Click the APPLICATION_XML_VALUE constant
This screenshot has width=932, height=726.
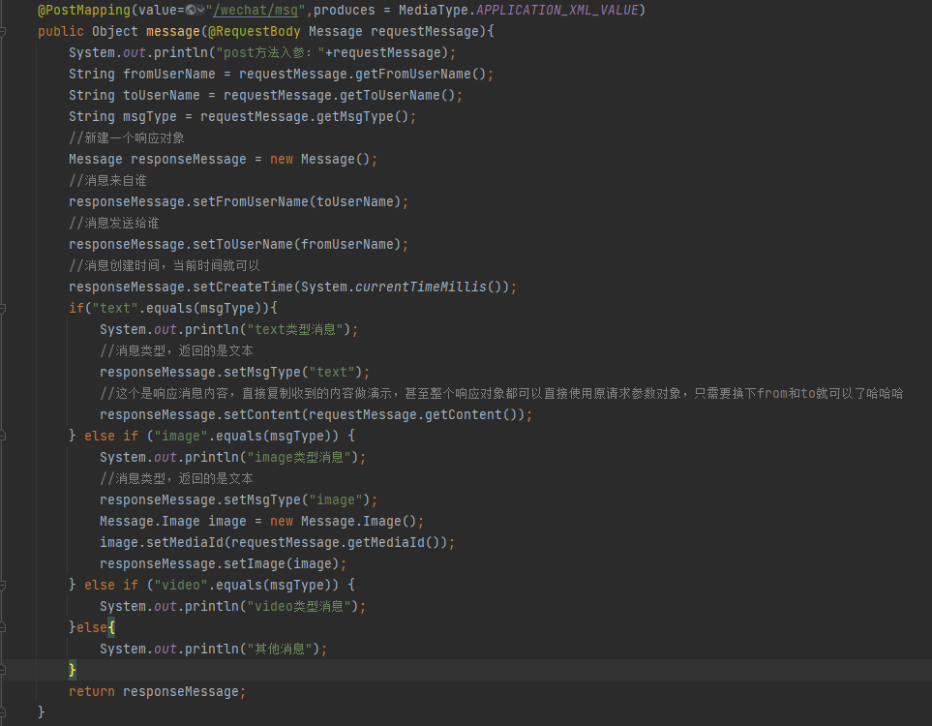557,10
